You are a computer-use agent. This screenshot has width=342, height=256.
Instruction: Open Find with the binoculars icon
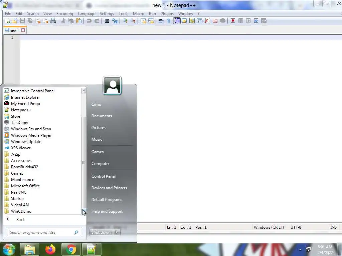coord(107,21)
